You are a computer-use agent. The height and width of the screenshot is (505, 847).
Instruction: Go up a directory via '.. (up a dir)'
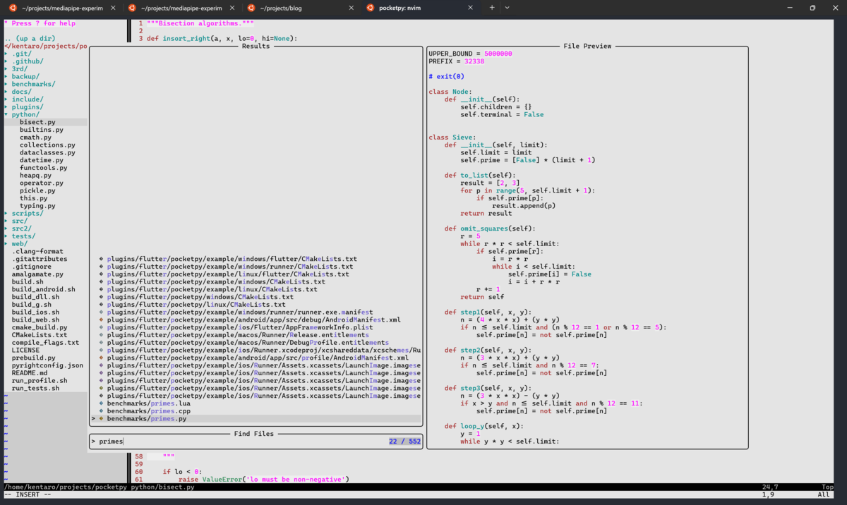pos(30,38)
